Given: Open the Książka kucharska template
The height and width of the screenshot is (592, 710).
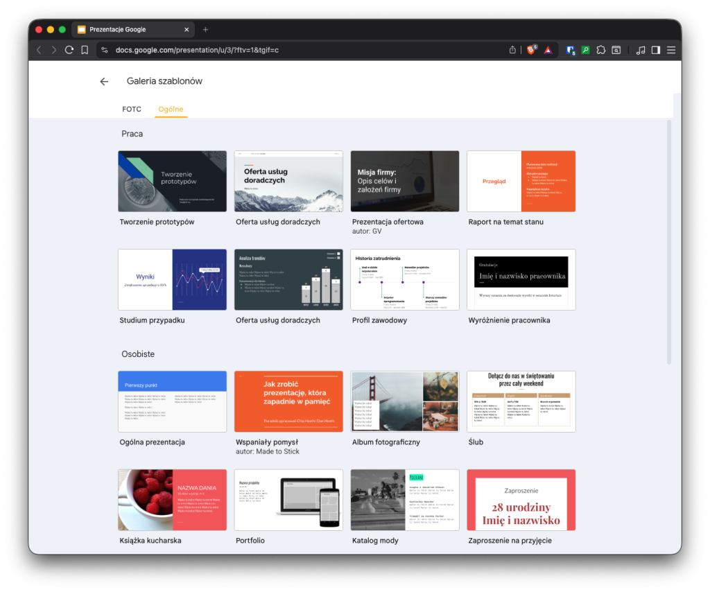Looking at the screenshot, I should (172, 500).
